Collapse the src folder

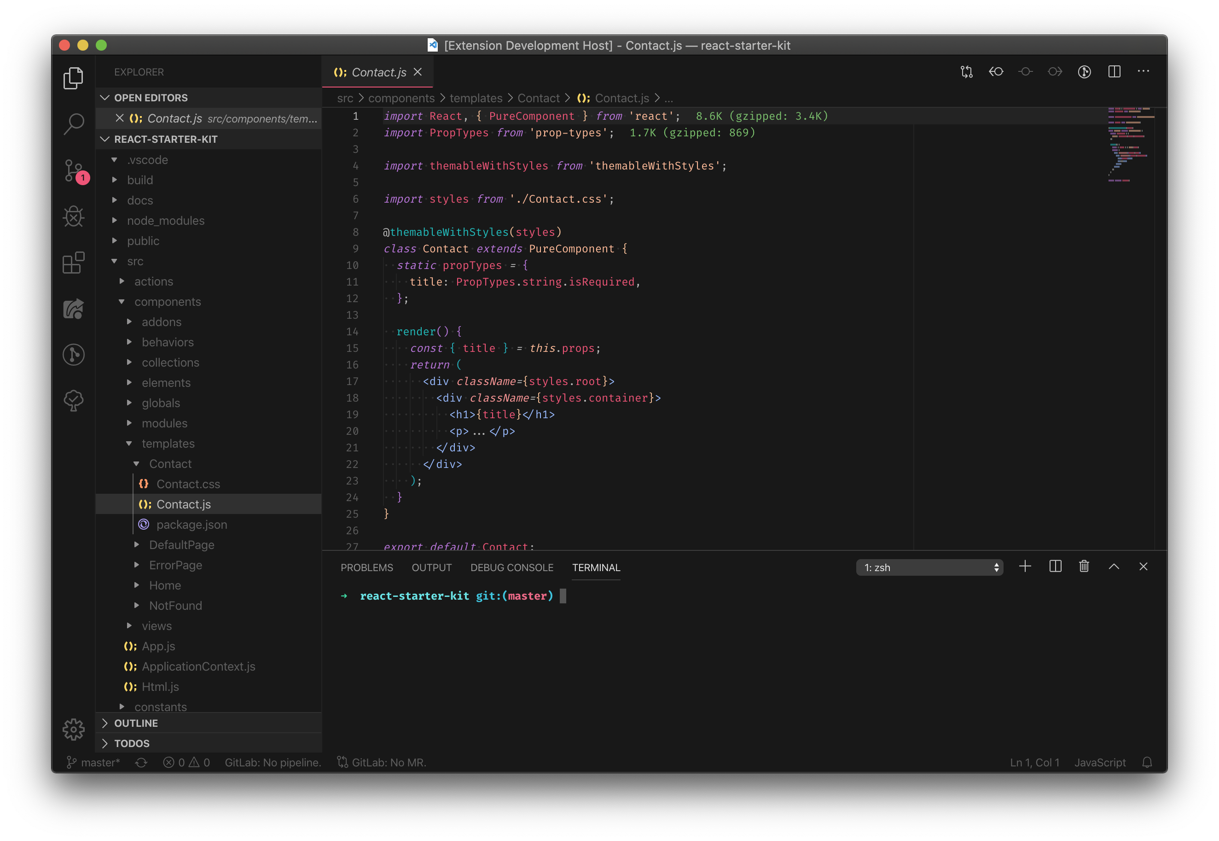(209, 261)
